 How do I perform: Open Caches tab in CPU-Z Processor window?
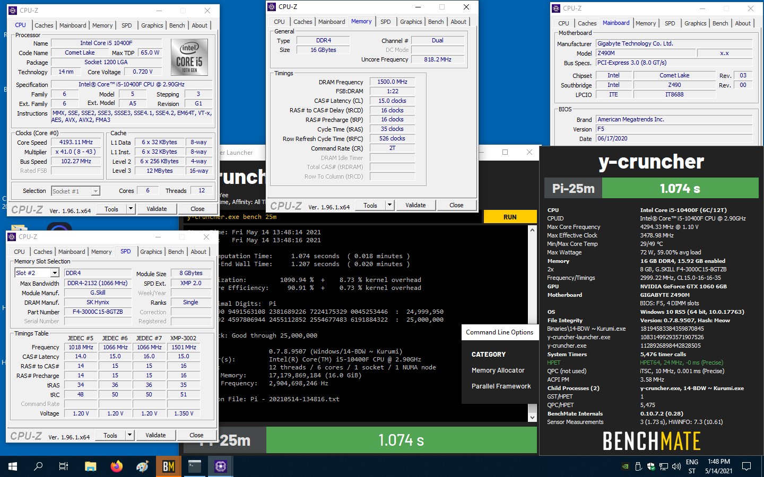pyautogui.click(x=44, y=25)
